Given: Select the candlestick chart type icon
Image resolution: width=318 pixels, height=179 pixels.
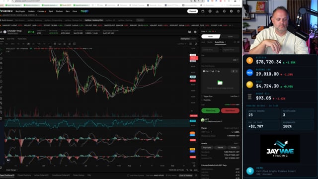Looking at the screenshot, I should pos(55,44).
